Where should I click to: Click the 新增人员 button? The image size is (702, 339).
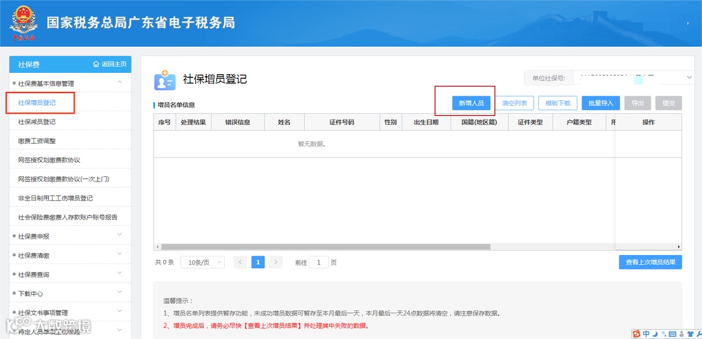click(471, 103)
